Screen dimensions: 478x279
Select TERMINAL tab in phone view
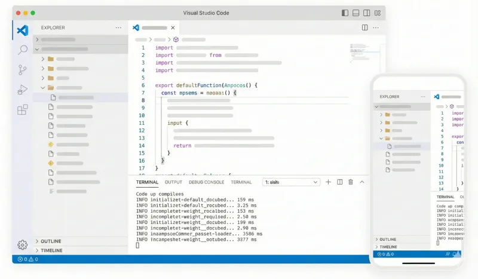click(445, 197)
